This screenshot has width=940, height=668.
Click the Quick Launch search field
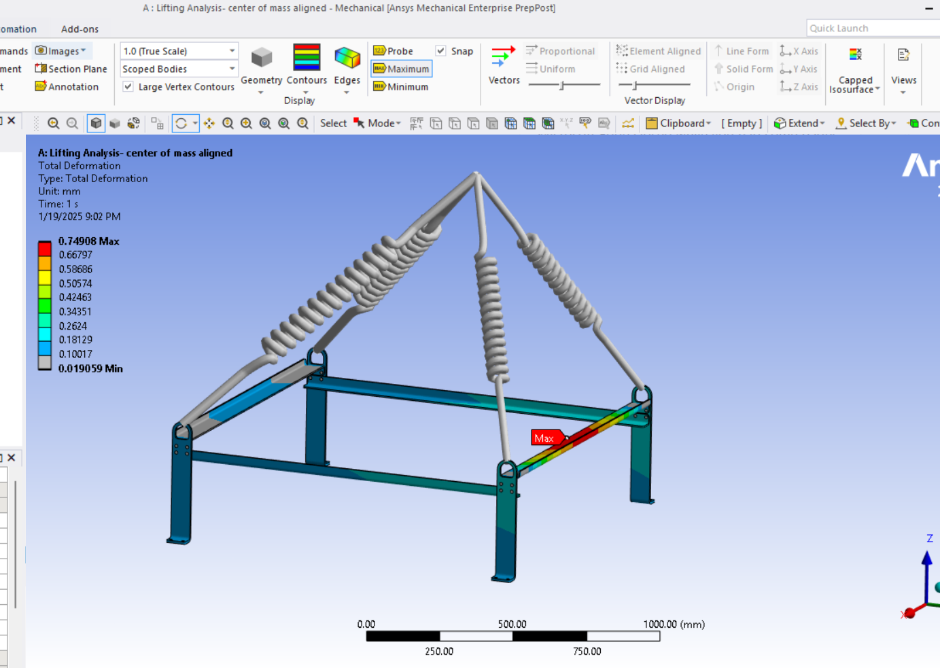point(873,28)
